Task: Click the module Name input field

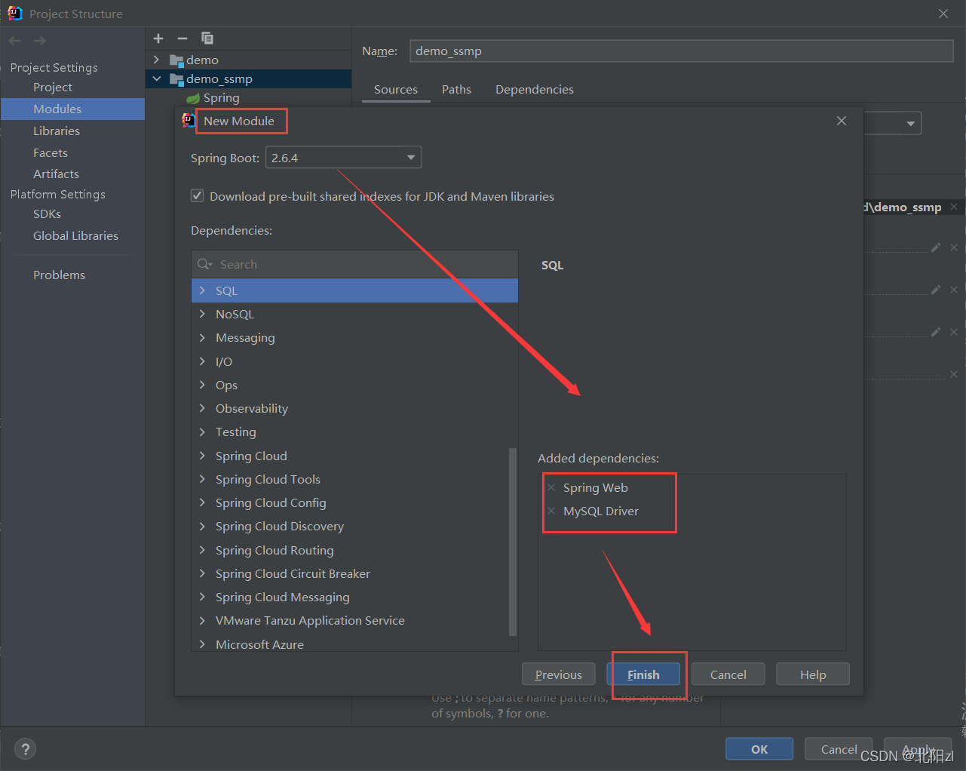Action: click(682, 51)
